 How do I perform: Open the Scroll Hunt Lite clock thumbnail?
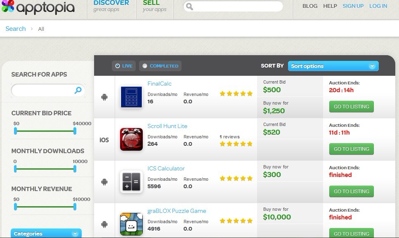pos(131,139)
